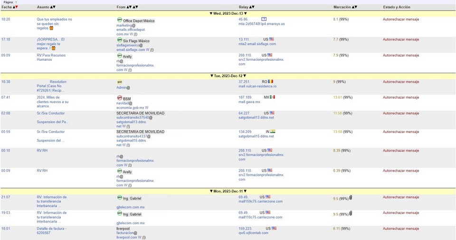Click the SPF icon beside Six Flags México
This screenshot has height=240, width=456.
click(x=119, y=40)
